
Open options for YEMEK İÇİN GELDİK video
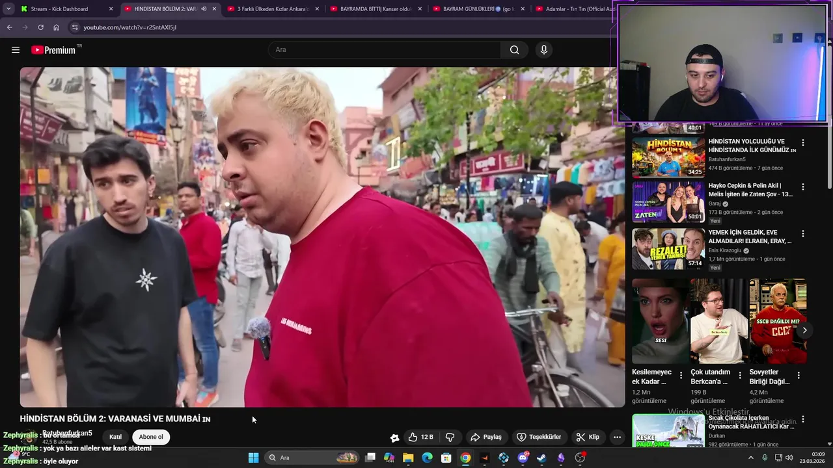click(x=802, y=234)
